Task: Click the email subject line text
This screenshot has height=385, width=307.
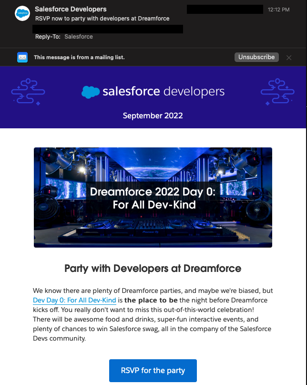Action: coord(102,19)
